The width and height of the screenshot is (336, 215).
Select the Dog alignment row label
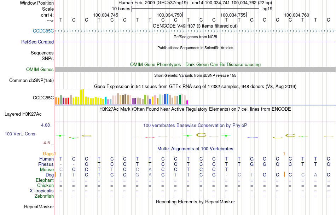[50, 175]
